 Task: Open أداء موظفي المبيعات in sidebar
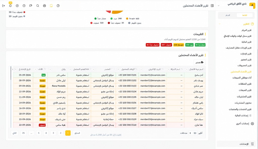click(x=242, y=78)
